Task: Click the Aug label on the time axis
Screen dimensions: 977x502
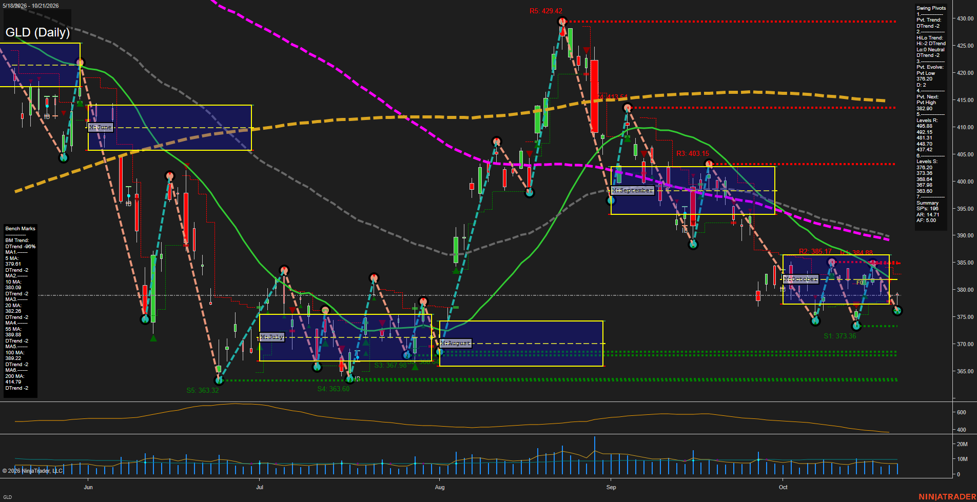Action: click(440, 487)
